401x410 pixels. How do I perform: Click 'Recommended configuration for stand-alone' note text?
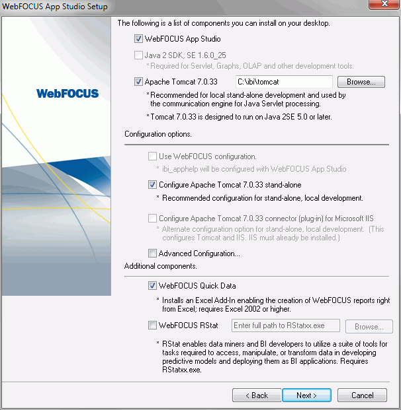(263, 198)
